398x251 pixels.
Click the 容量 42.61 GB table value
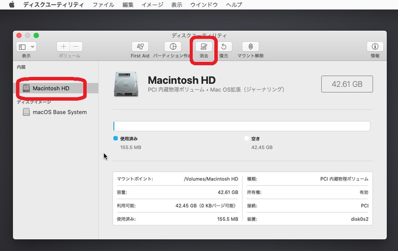point(228,192)
